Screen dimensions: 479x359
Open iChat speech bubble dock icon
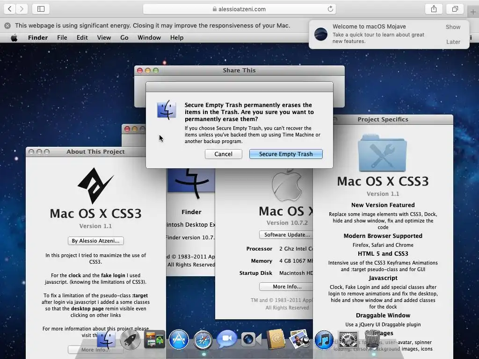coord(227,338)
